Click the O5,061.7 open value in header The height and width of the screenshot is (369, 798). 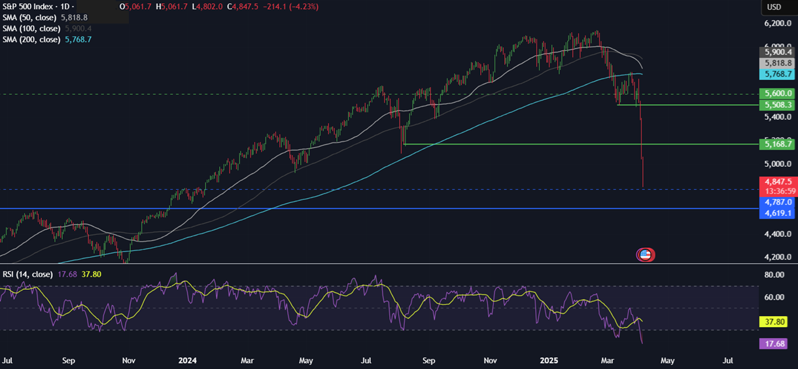tap(135, 7)
